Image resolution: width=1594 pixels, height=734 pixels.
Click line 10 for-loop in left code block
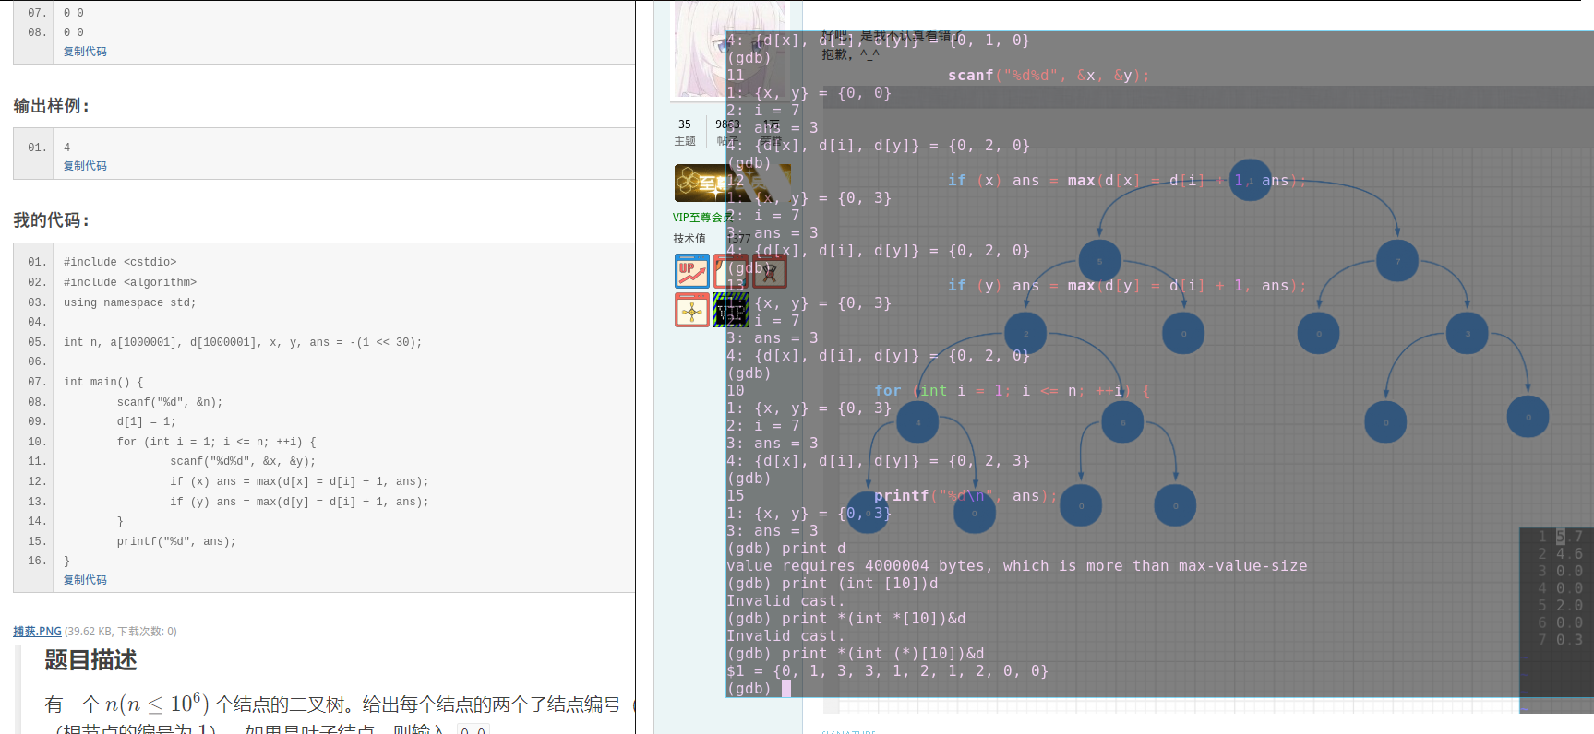217,443
